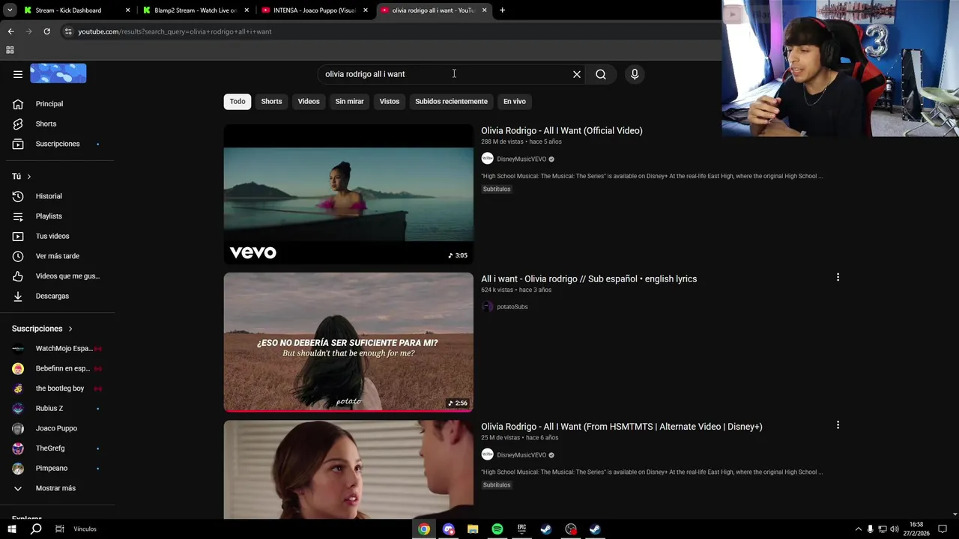
Task: Reload the YouTube page
Action: pyautogui.click(x=46, y=31)
